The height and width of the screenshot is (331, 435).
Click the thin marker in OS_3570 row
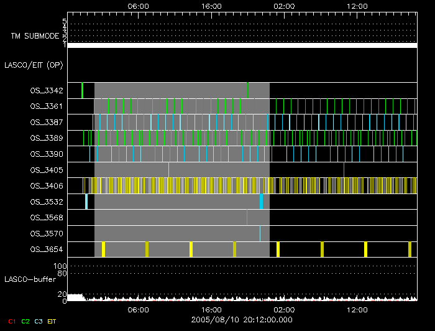coord(260,233)
